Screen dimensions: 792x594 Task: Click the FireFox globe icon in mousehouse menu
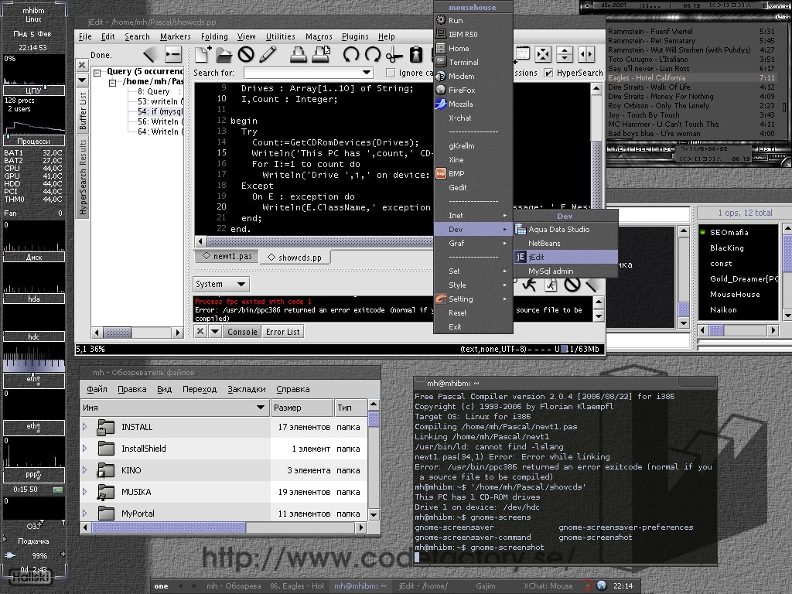pyautogui.click(x=440, y=90)
